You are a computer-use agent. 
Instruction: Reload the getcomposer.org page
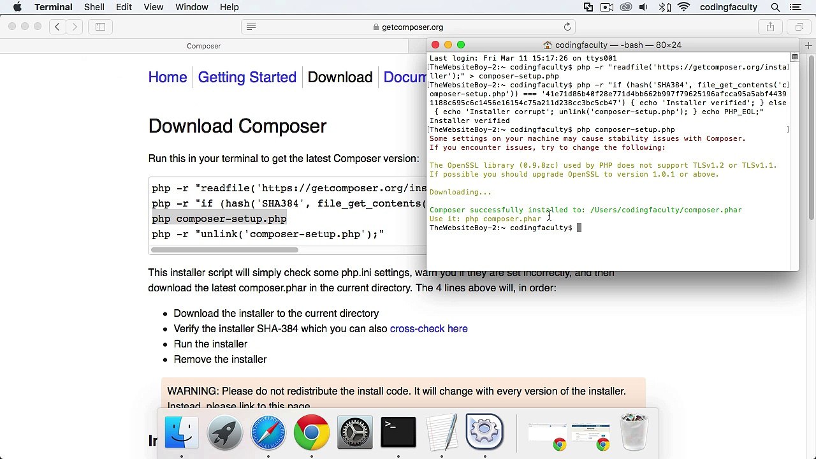567,27
